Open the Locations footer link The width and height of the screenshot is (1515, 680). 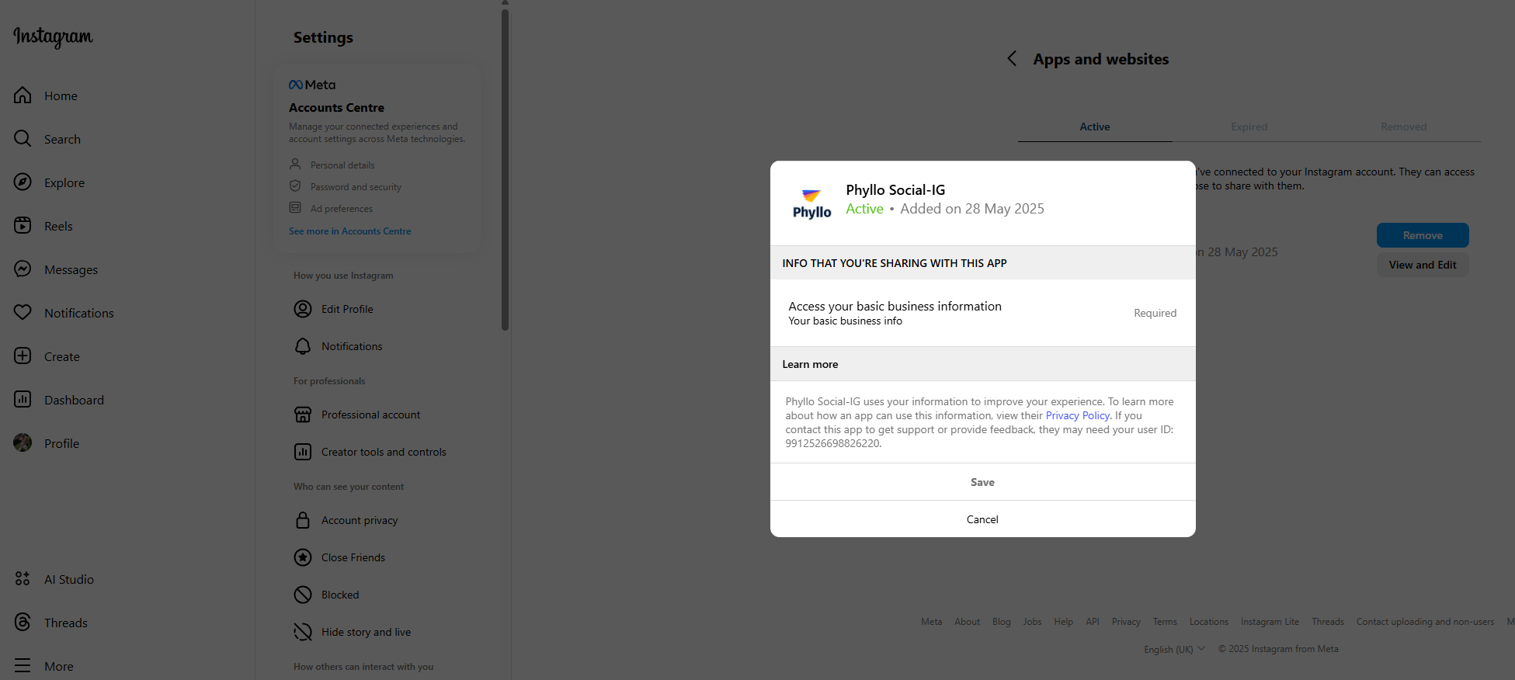pos(1208,622)
